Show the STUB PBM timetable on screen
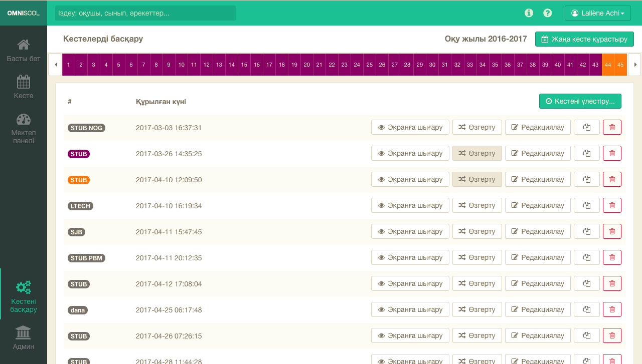Screen dimensions: 642x364 (x=410, y=257)
